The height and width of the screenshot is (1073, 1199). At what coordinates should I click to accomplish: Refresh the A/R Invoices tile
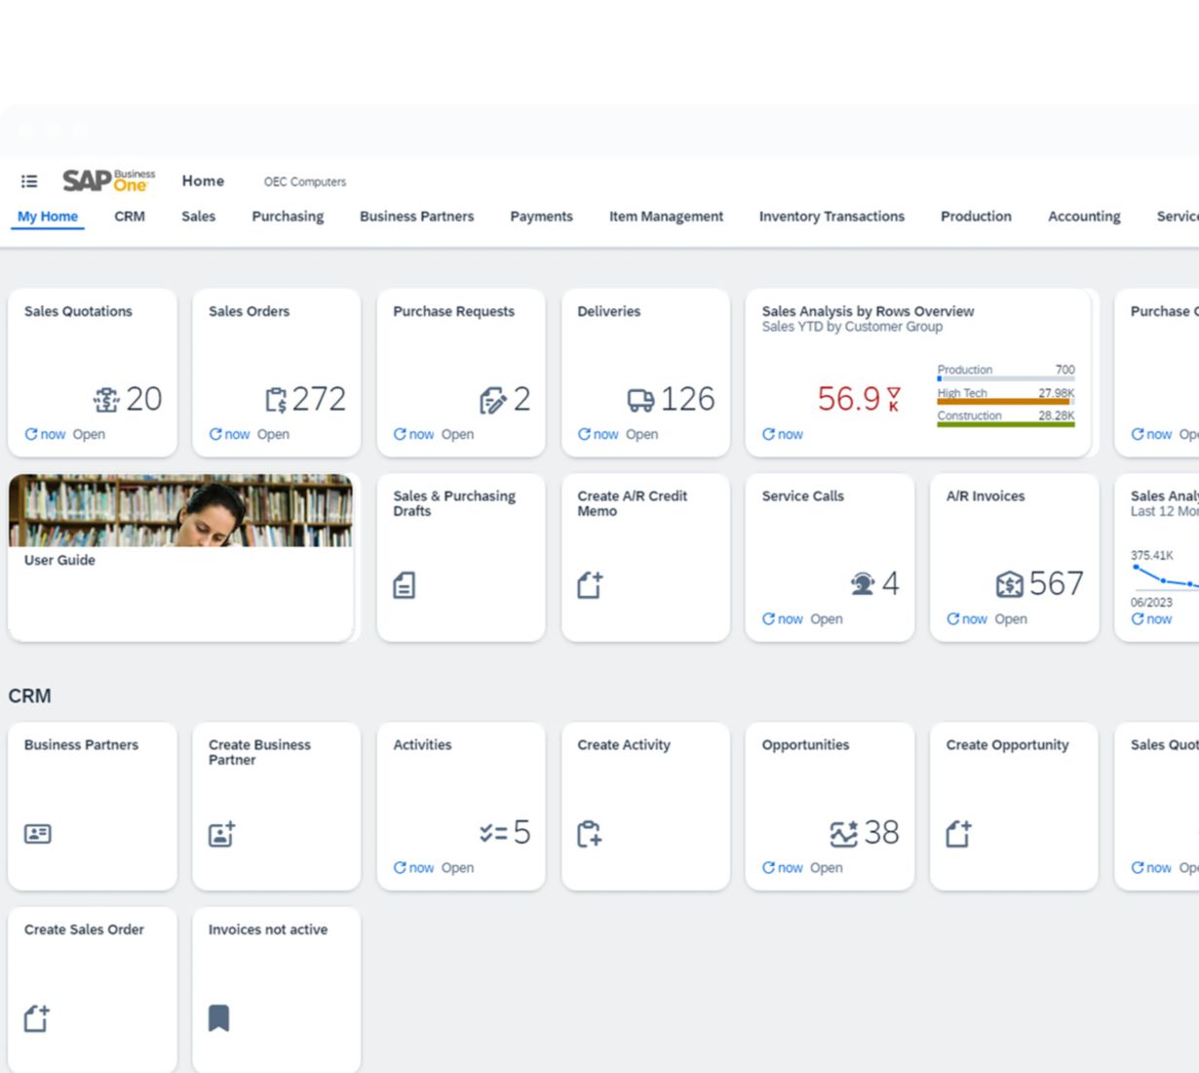[x=953, y=618]
